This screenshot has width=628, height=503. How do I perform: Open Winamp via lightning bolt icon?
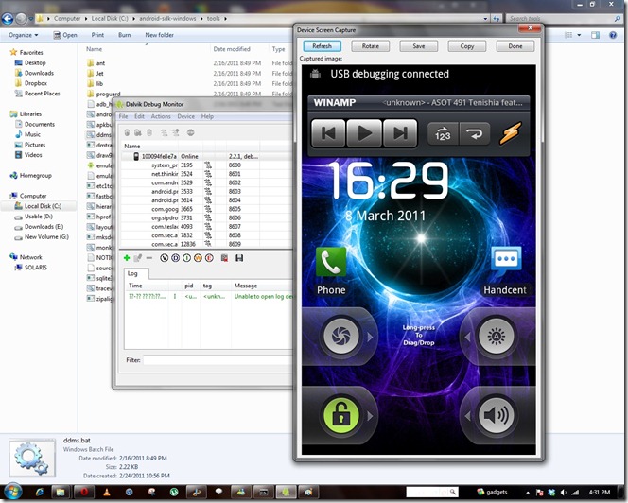pyautogui.click(x=511, y=133)
